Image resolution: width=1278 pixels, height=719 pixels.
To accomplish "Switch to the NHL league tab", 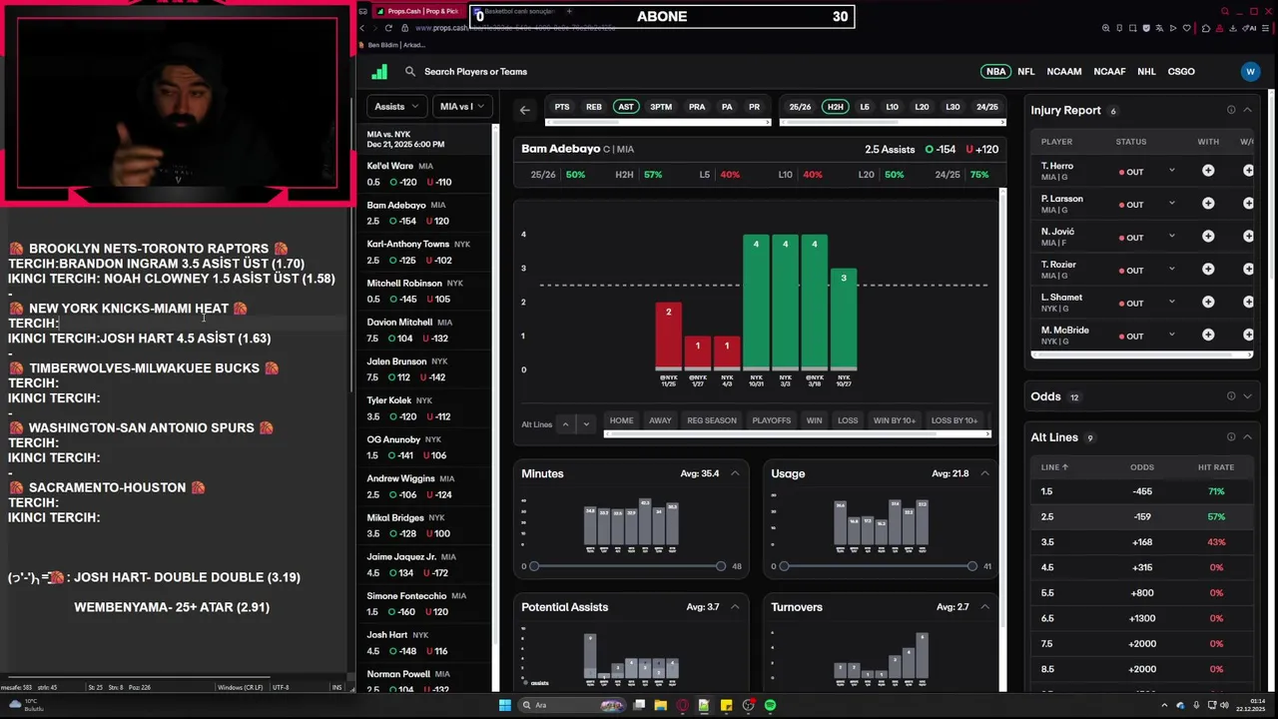I will point(1146,72).
